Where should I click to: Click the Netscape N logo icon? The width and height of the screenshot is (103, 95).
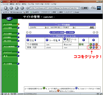[99, 8]
